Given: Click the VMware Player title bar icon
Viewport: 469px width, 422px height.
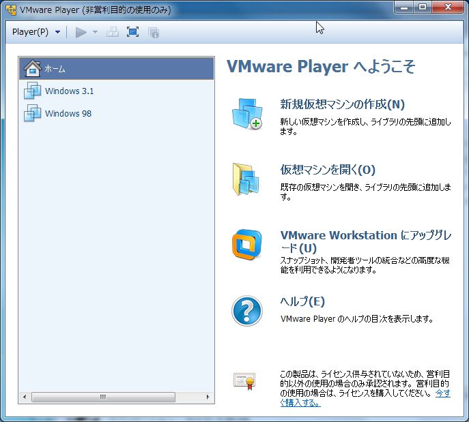Looking at the screenshot, I should pos(11,10).
